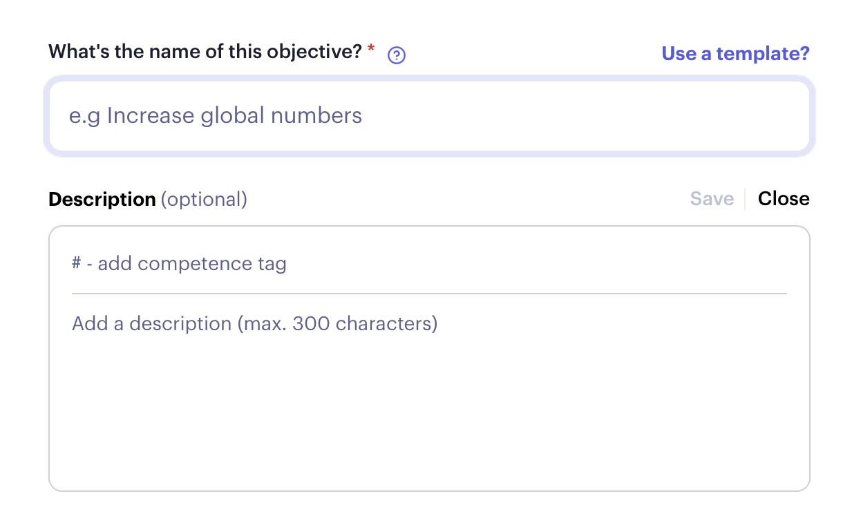This screenshot has height=525, width=861.
Task: Click the question mark help icon
Action: [397, 55]
